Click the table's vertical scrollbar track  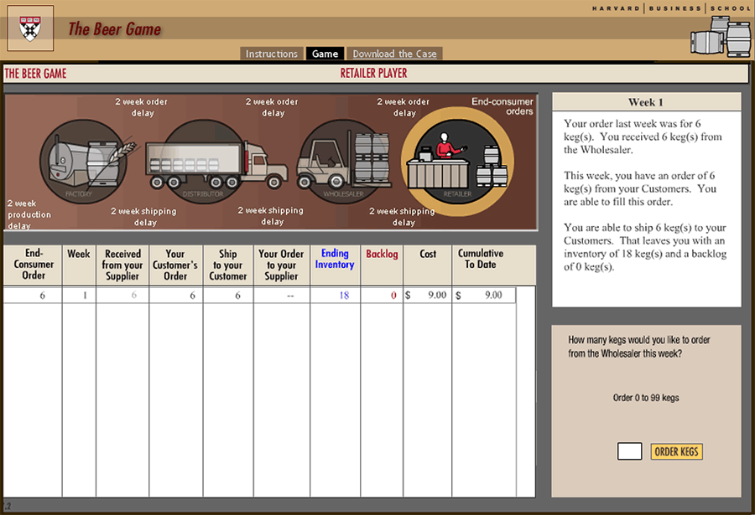pyautogui.click(x=526, y=394)
